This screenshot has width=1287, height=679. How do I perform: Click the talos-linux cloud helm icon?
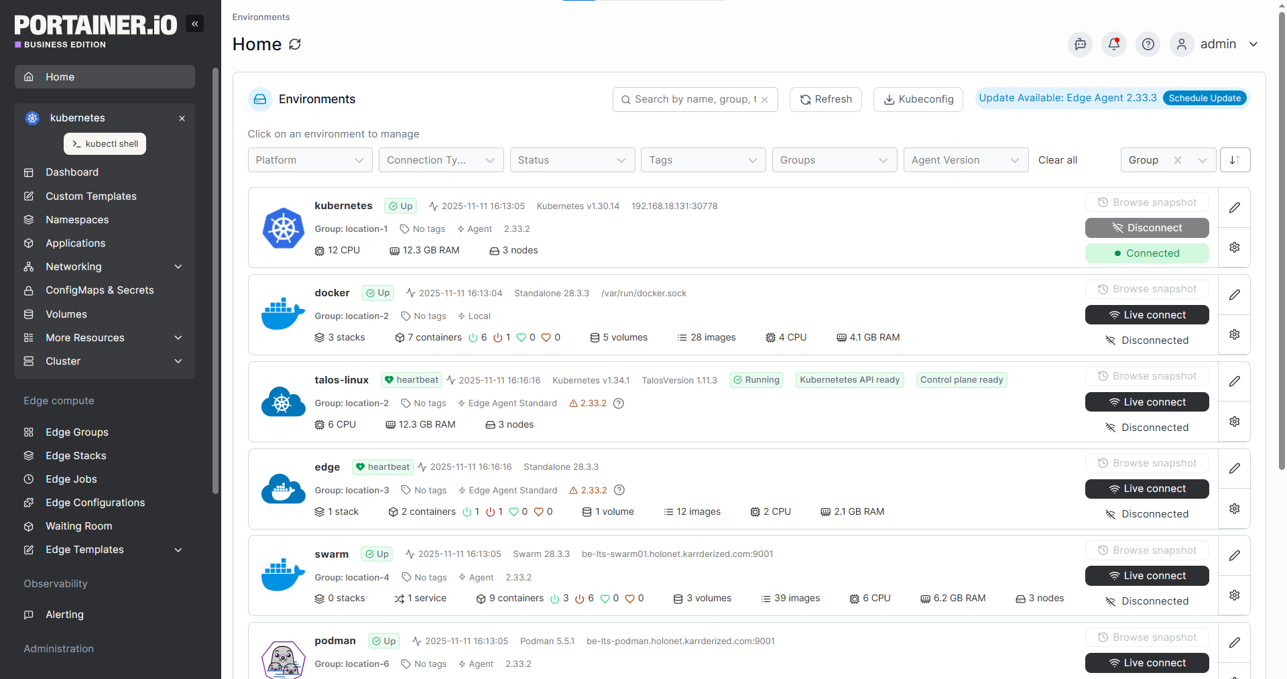[284, 402]
